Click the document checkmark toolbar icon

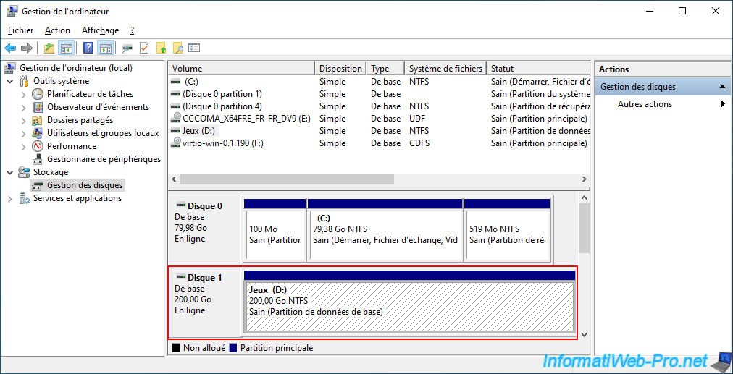click(144, 48)
